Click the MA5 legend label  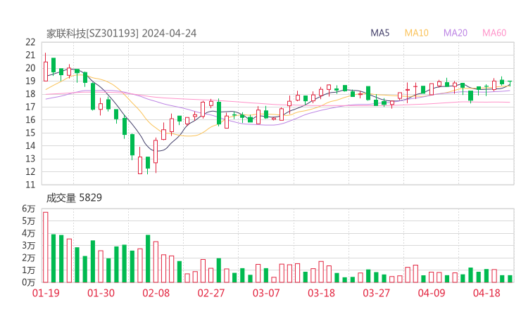point(379,33)
